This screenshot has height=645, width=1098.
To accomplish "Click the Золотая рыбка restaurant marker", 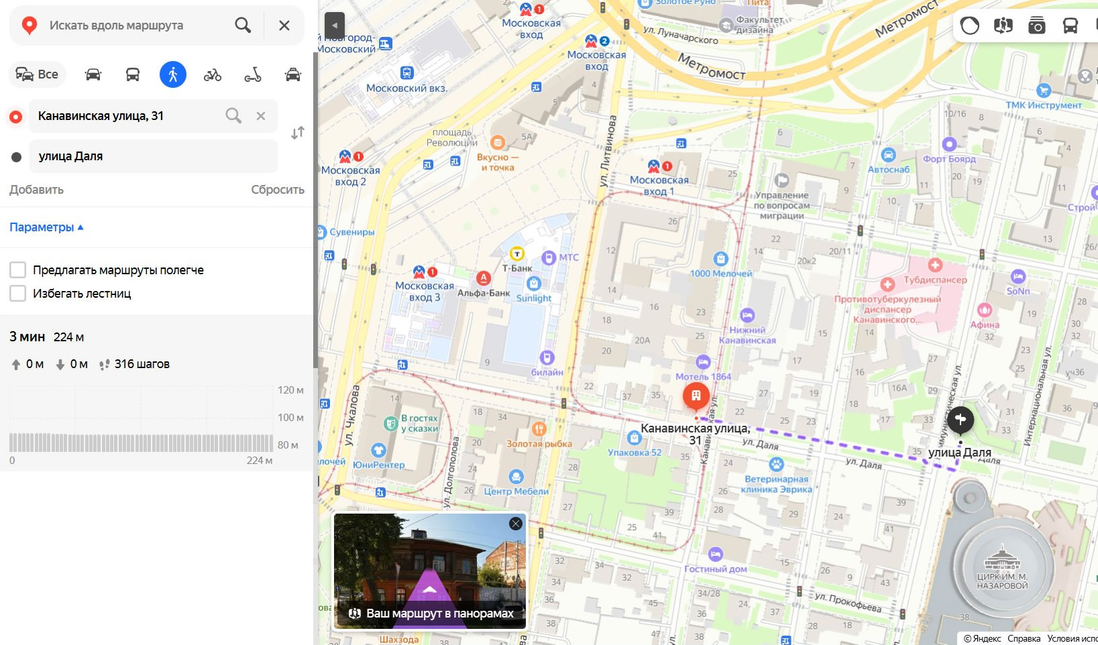I will pos(539,429).
